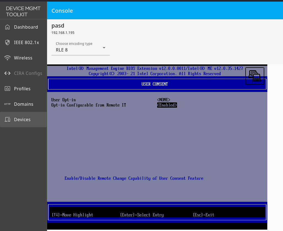Click the remote session computers icon
The image size is (283, 231).
pyautogui.click(x=254, y=76)
